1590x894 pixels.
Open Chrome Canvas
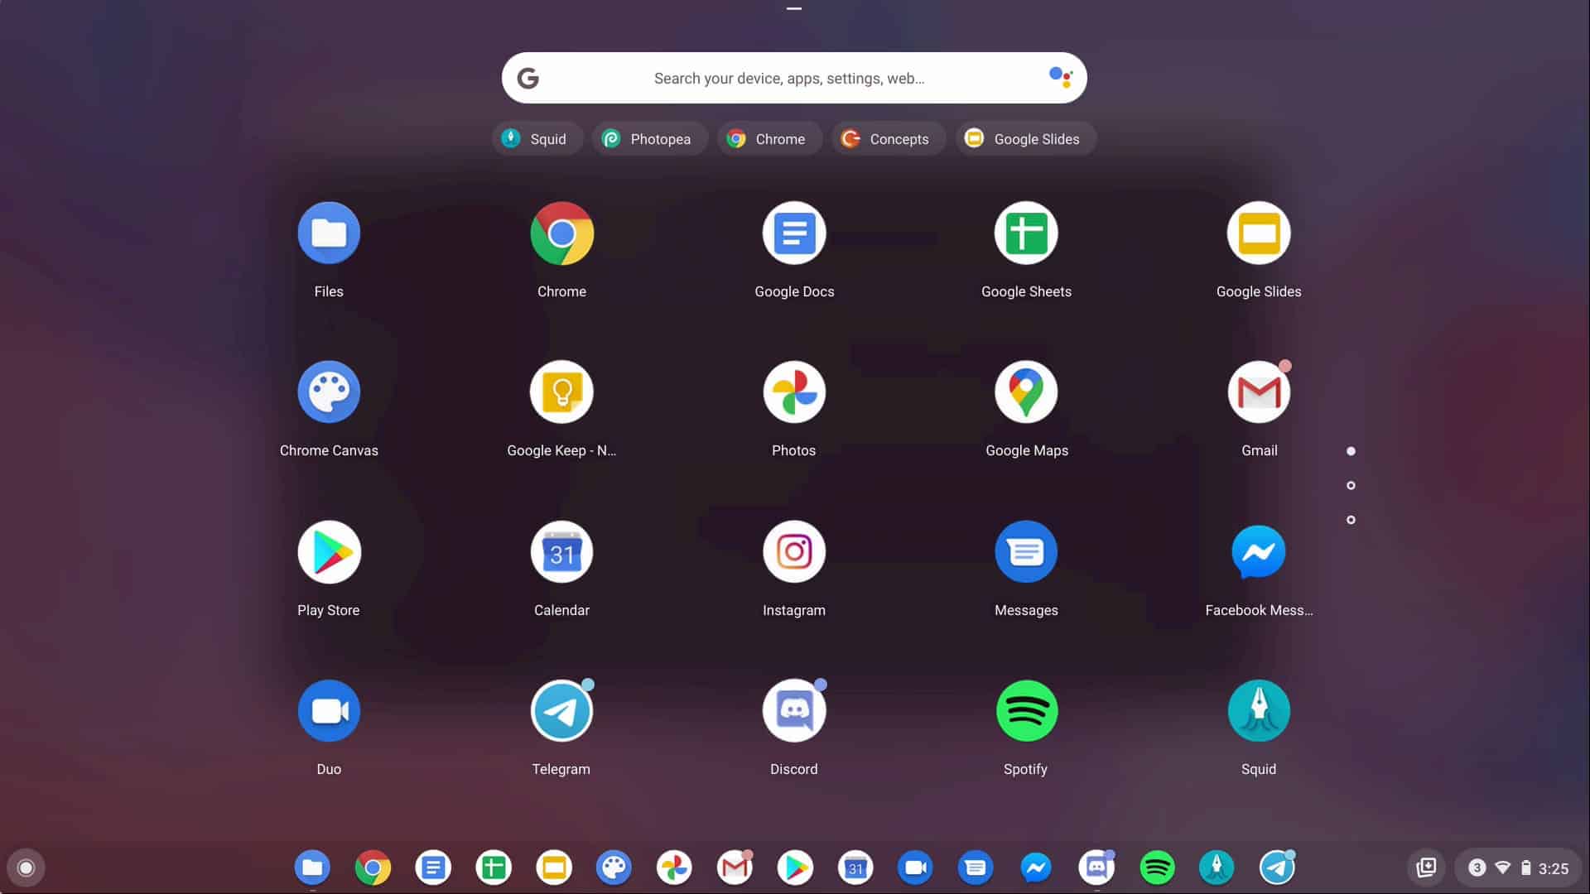(x=329, y=392)
